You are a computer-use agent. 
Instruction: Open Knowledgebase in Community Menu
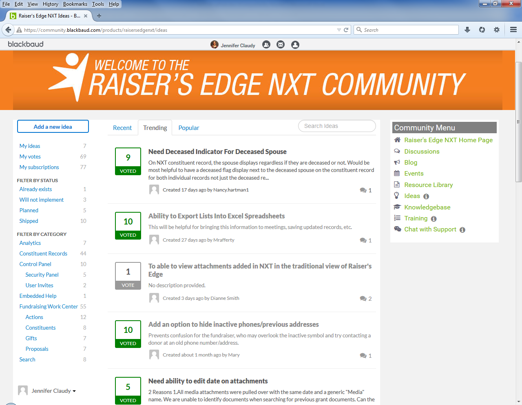pos(427,207)
